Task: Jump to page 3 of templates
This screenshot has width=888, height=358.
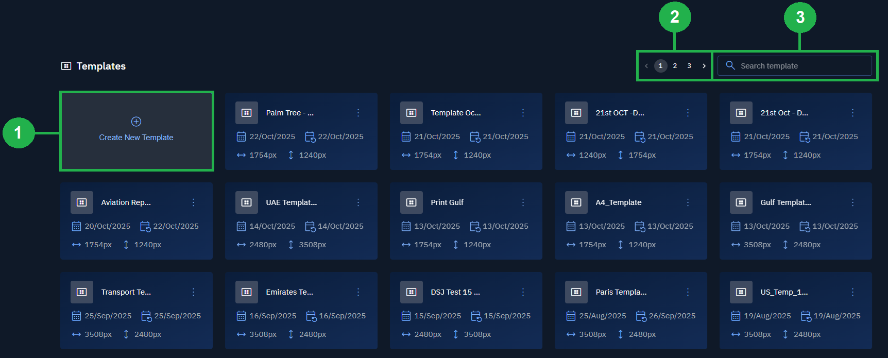Action: 689,66
